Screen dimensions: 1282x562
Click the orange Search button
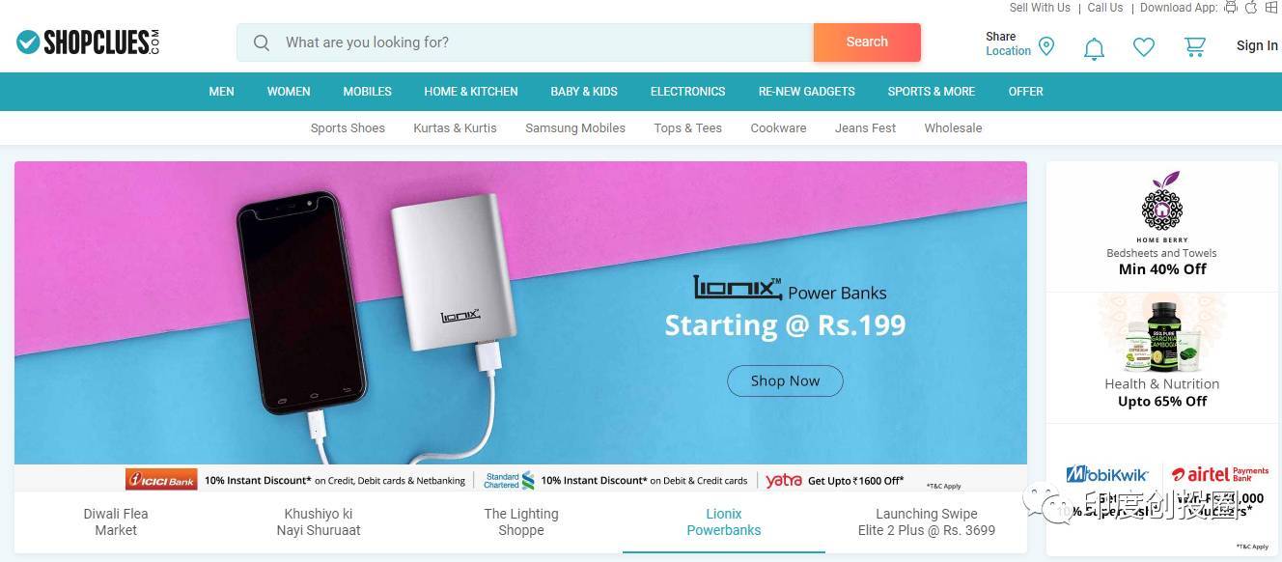[867, 42]
